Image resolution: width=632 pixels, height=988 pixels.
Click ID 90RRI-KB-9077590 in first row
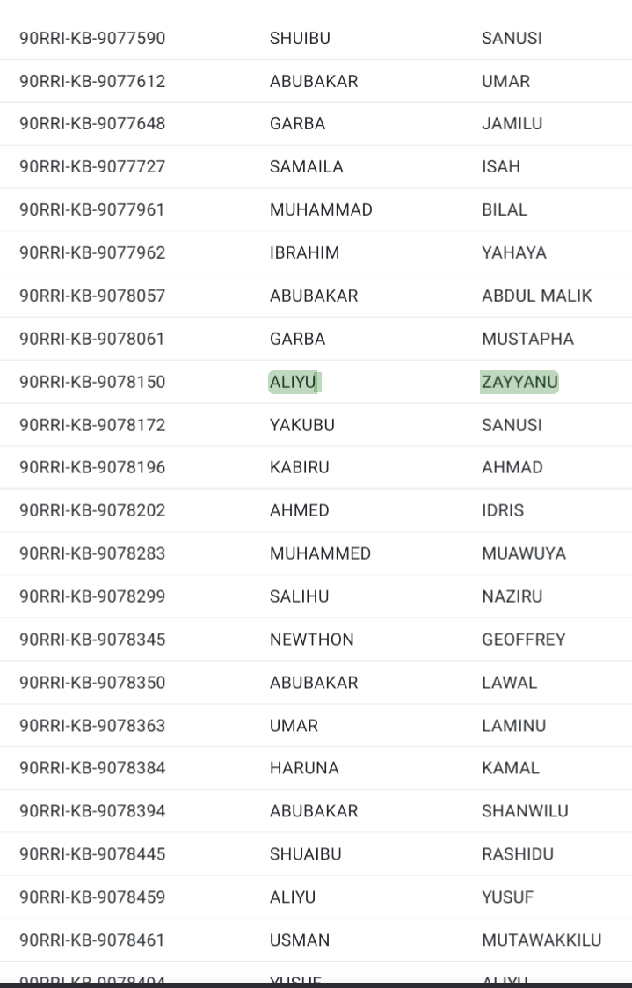[92, 39]
